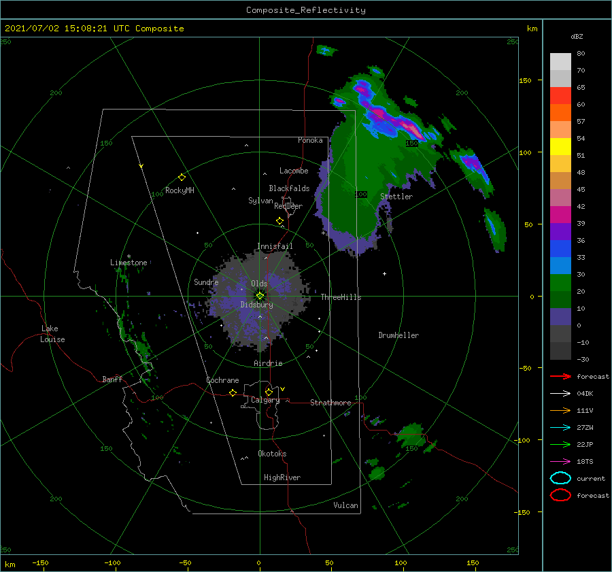Click the white 04DK arrow icon
The height and width of the screenshot is (572, 612).
[560, 393]
